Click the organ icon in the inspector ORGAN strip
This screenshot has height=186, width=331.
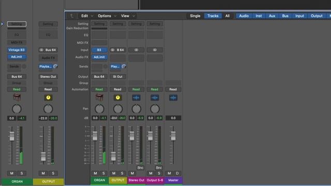pos(17,98)
